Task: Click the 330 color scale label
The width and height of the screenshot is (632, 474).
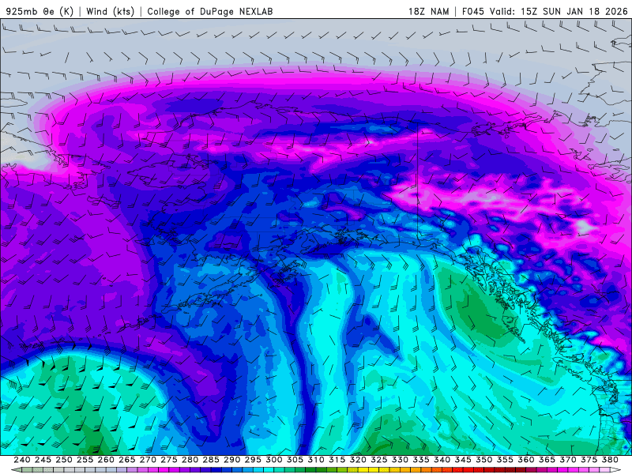Action: point(400,460)
